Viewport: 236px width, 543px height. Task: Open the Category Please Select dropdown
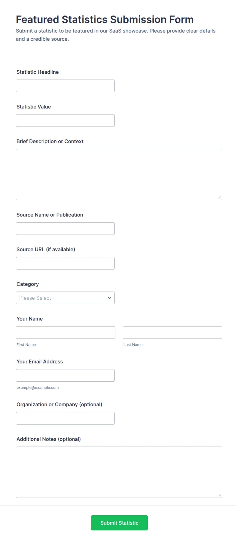point(65,298)
